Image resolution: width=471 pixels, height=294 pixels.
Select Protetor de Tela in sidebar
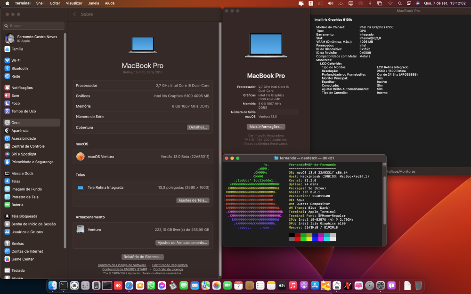[32, 197]
